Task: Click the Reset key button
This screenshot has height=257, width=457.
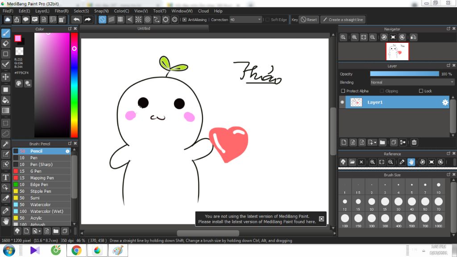Action: (x=309, y=20)
